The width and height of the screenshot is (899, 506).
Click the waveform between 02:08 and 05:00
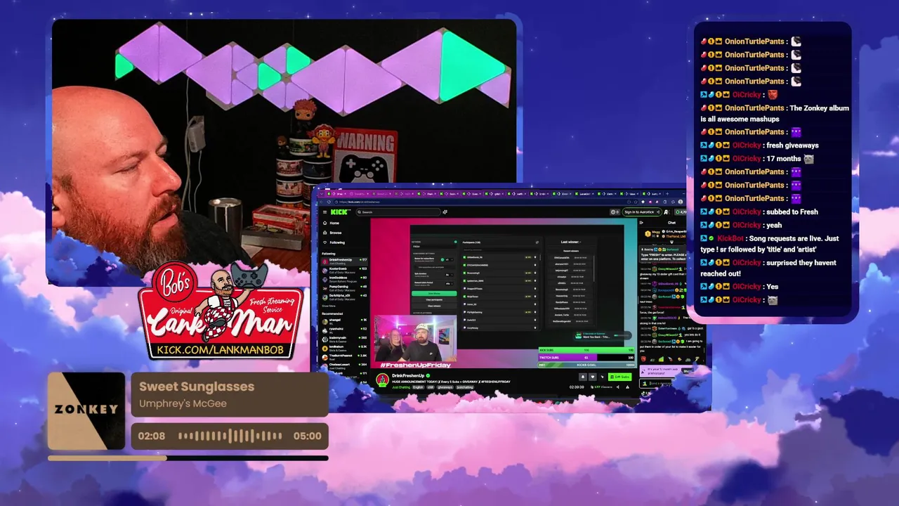(x=230, y=436)
